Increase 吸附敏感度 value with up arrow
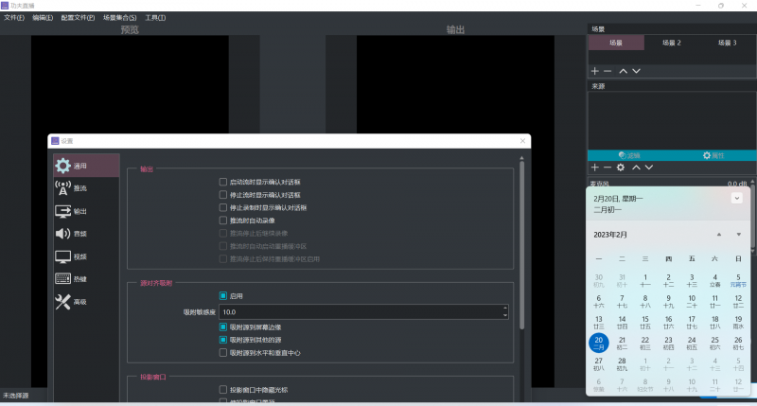Viewport: 757px width, 406px height. [505, 308]
